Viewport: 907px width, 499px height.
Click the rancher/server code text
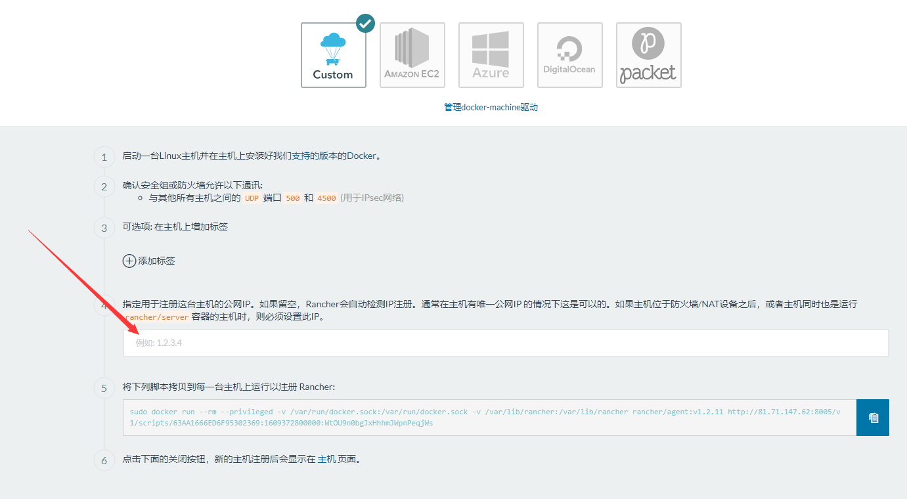point(157,317)
